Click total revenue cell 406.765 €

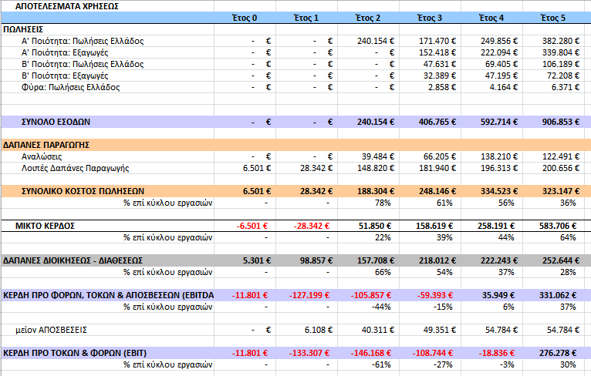pos(437,122)
